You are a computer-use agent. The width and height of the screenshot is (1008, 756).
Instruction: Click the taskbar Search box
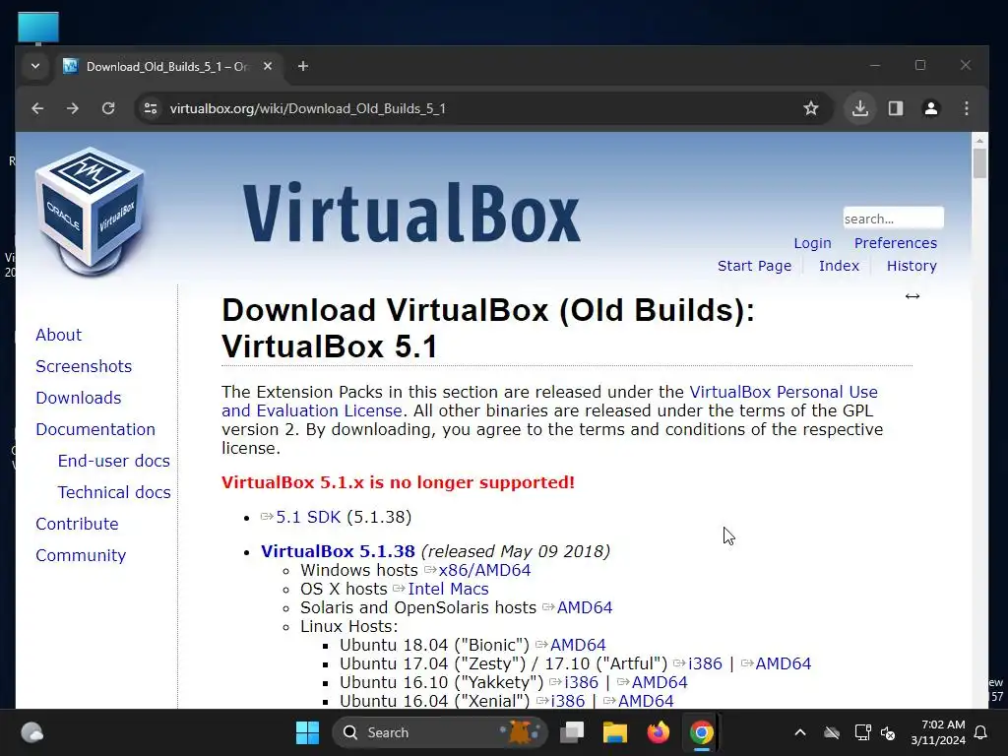pos(440,732)
